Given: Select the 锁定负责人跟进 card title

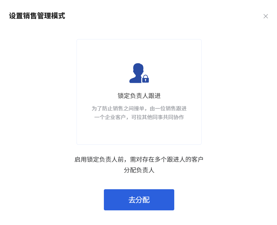Looking at the screenshot, I should click(x=139, y=96).
